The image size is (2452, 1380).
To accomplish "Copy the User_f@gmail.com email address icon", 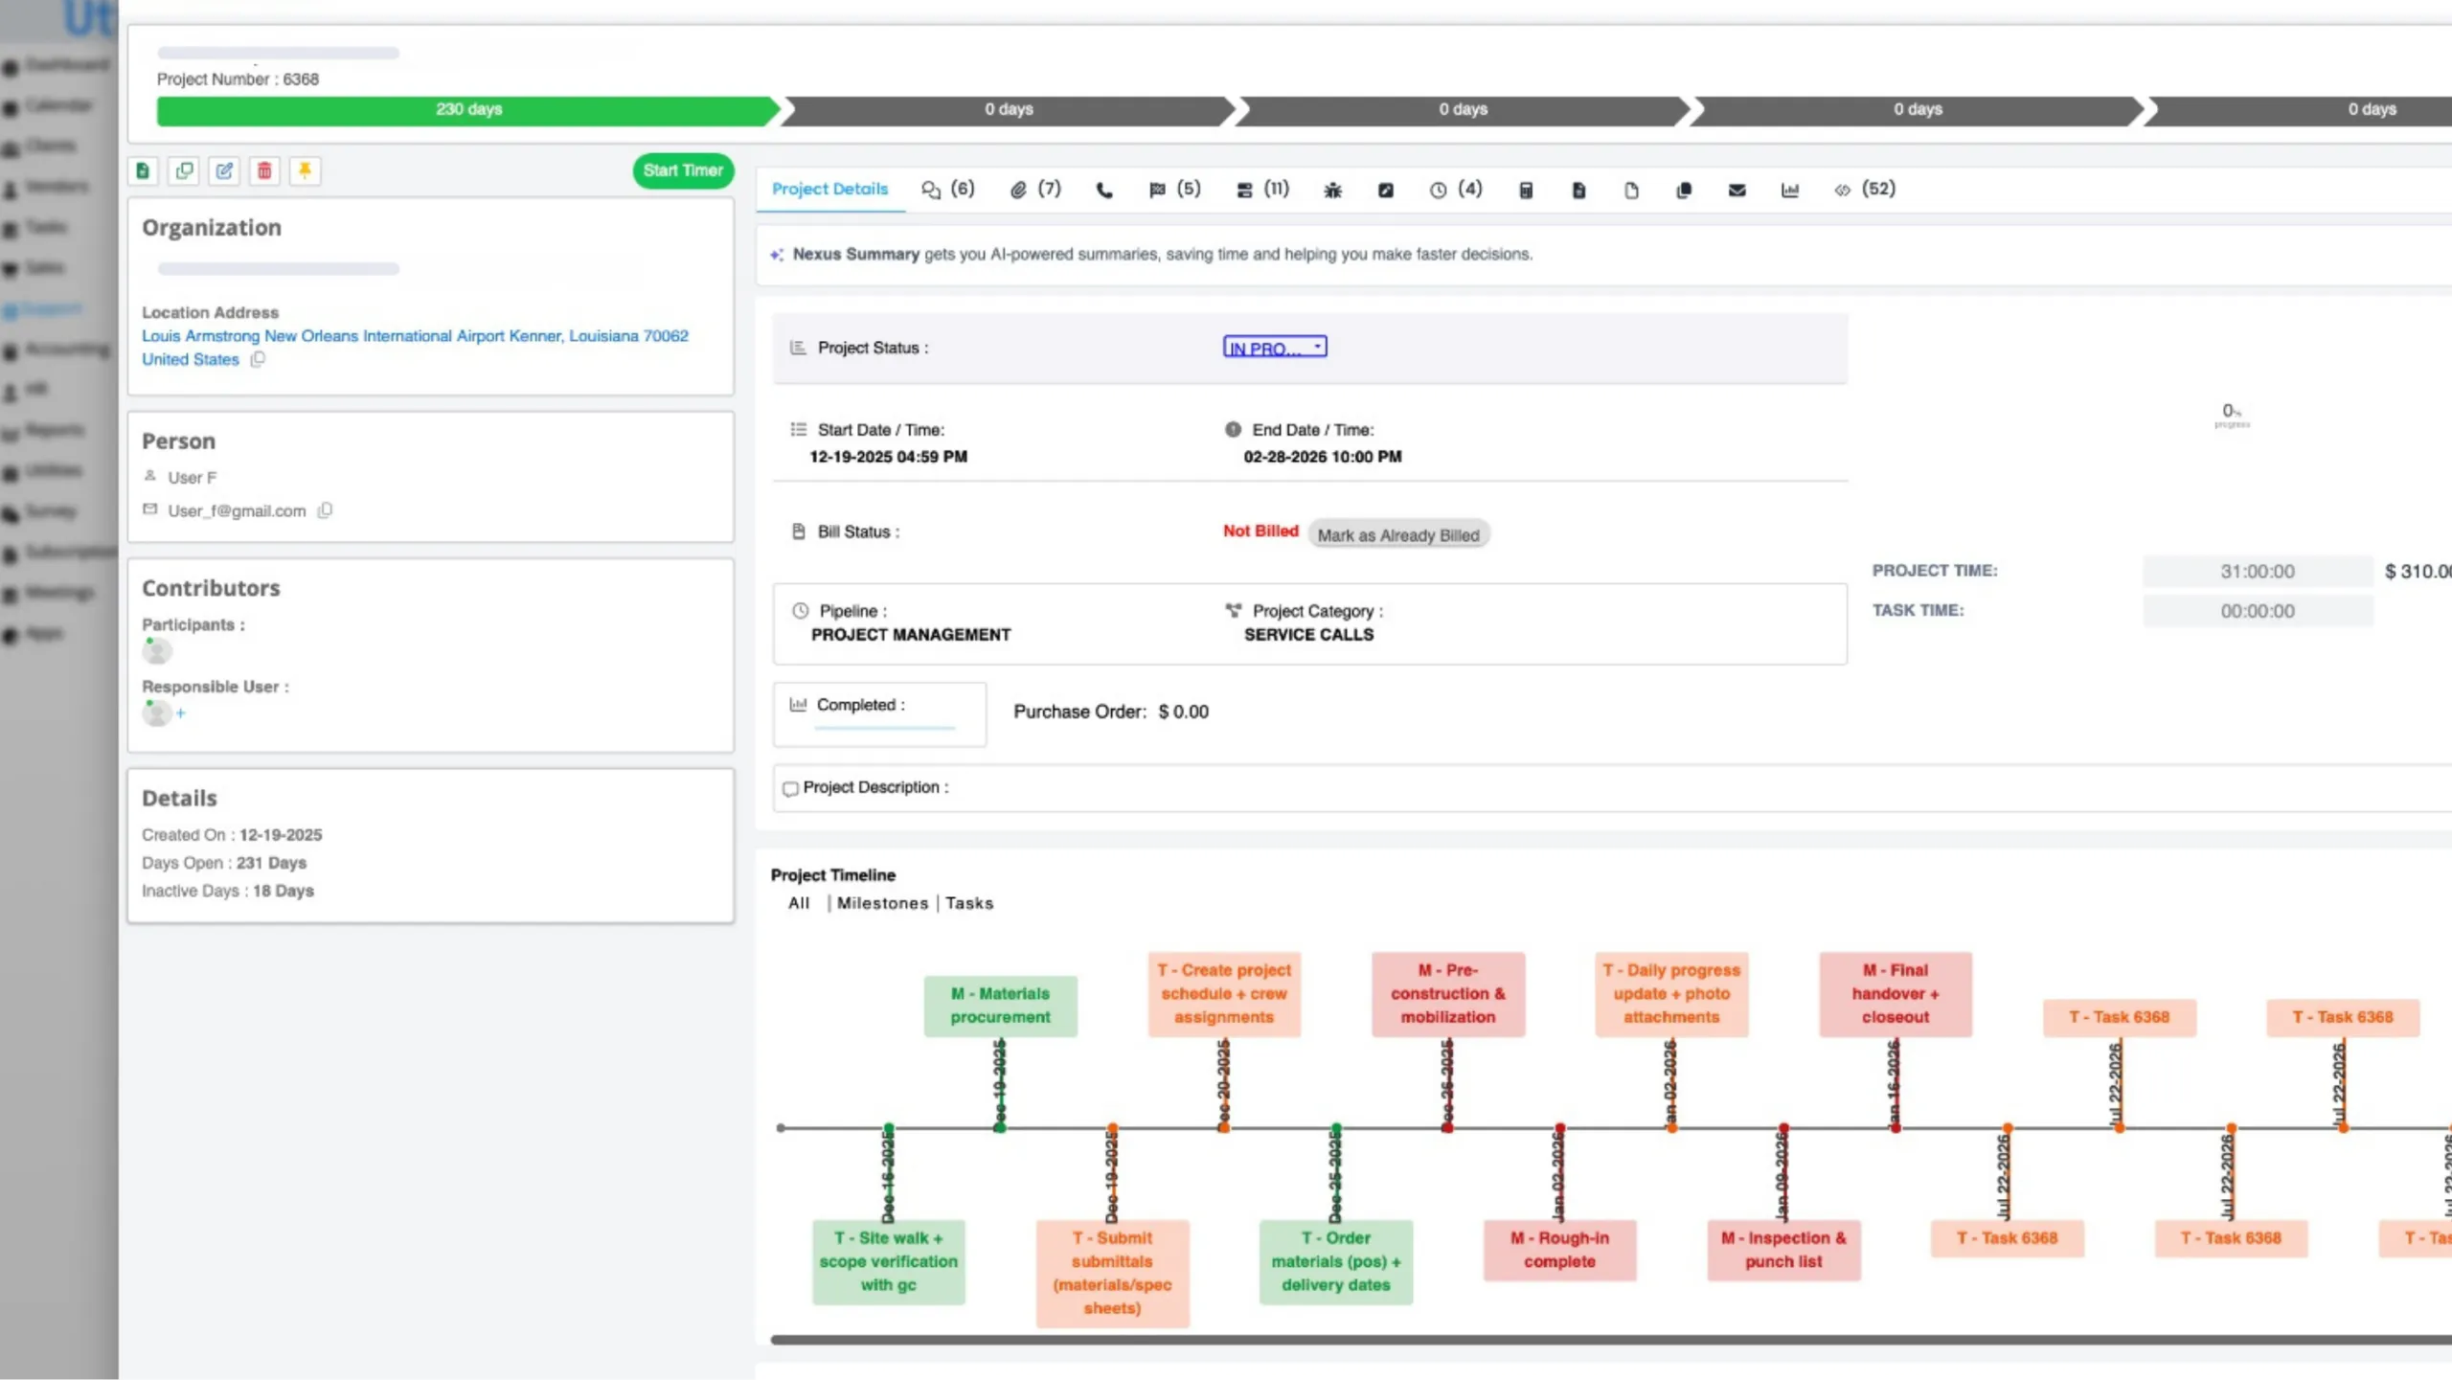I will pyautogui.click(x=325, y=510).
